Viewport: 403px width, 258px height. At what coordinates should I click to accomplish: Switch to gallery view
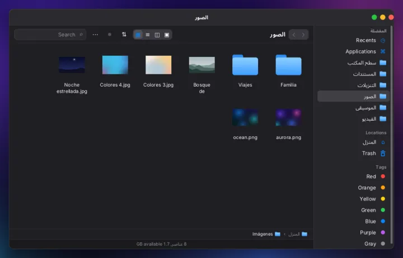(x=167, y=35)
